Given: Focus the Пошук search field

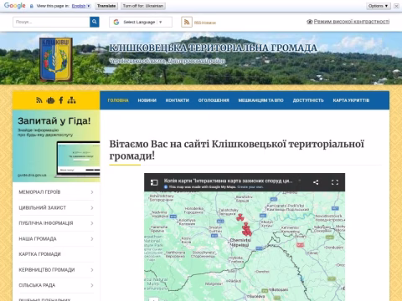Looking at the screenshot, I should [x=51, y=22].
